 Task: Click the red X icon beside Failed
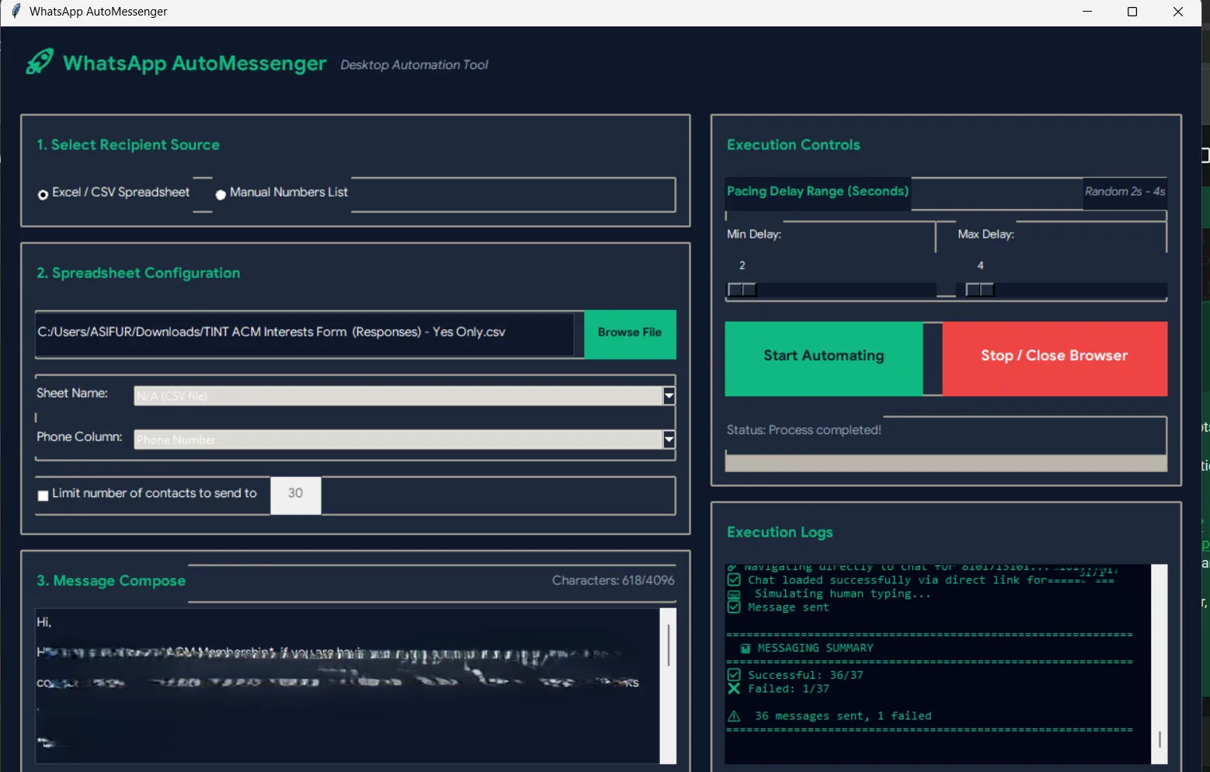pyautogui.click(x=734, y=689)
